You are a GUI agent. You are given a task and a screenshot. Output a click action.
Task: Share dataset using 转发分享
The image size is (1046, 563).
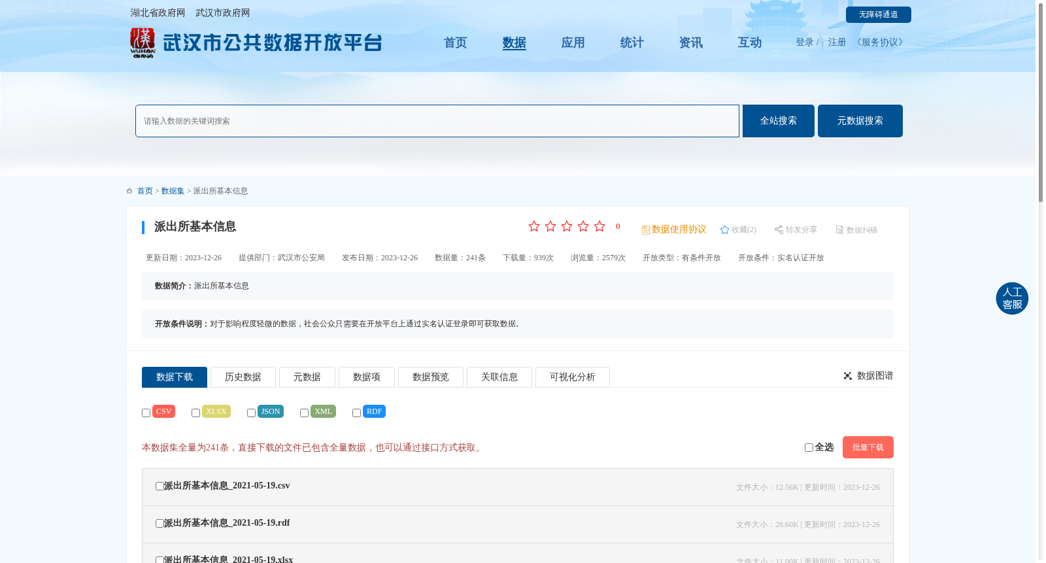[796, 230]
